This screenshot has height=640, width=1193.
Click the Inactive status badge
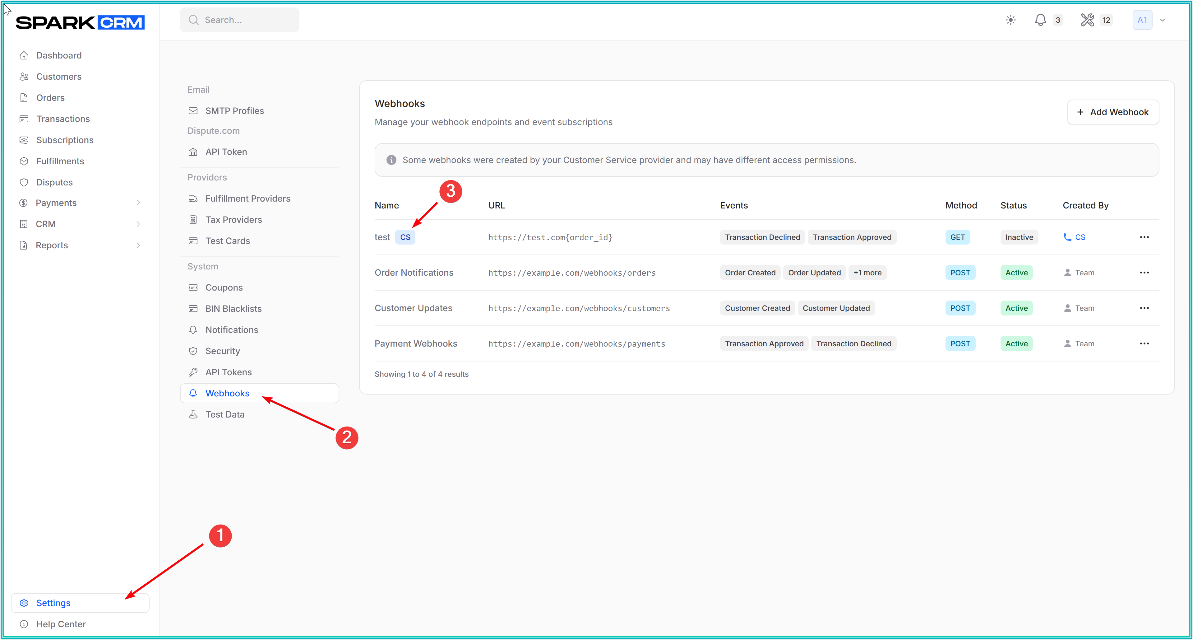click(x=1019, y=237)
